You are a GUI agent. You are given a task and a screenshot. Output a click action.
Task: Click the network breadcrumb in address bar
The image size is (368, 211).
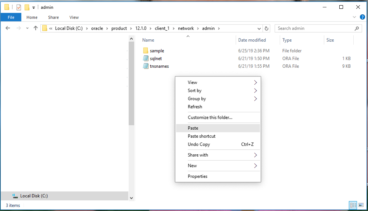pos(186,28)
